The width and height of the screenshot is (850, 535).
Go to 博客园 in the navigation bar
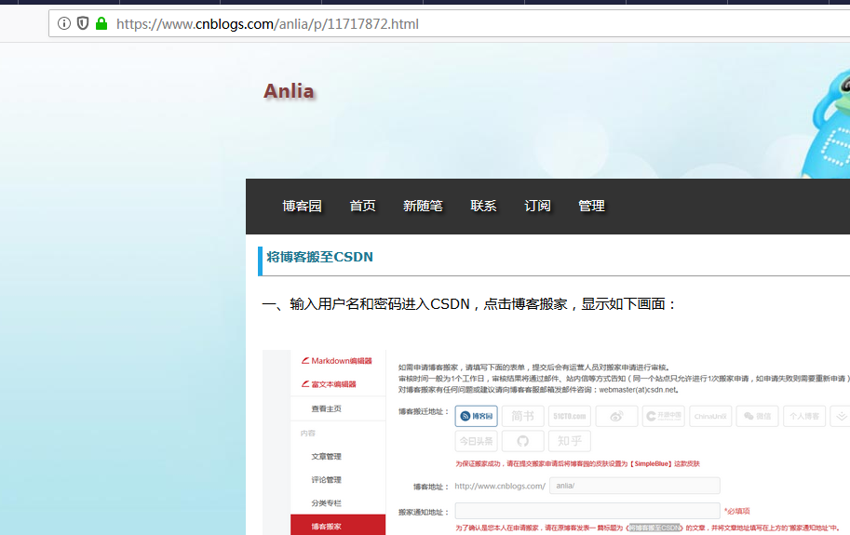(302, 206)
